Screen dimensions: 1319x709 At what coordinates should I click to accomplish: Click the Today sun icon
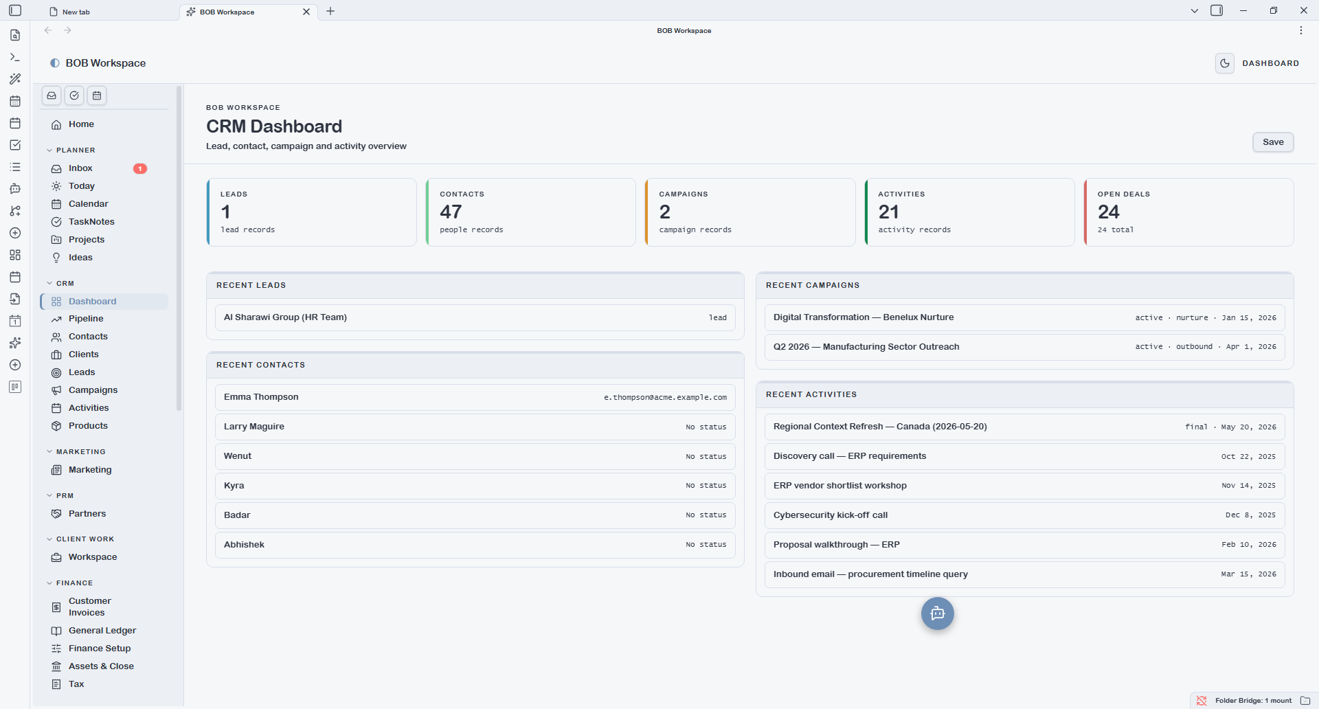pos(56,186)
